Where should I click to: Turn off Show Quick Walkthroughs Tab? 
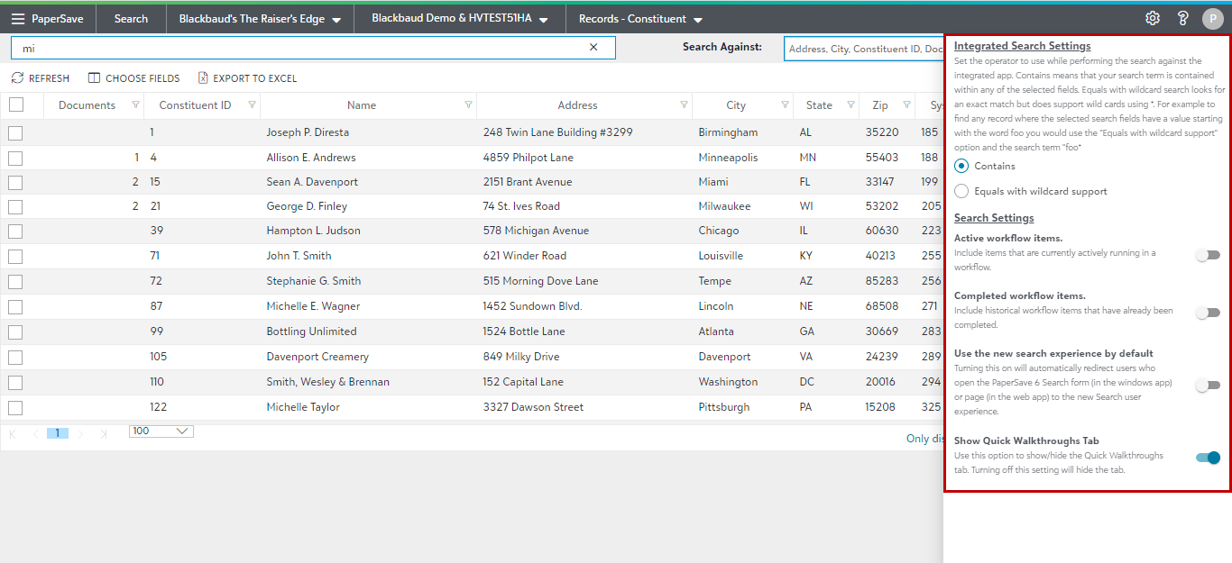1208,458
